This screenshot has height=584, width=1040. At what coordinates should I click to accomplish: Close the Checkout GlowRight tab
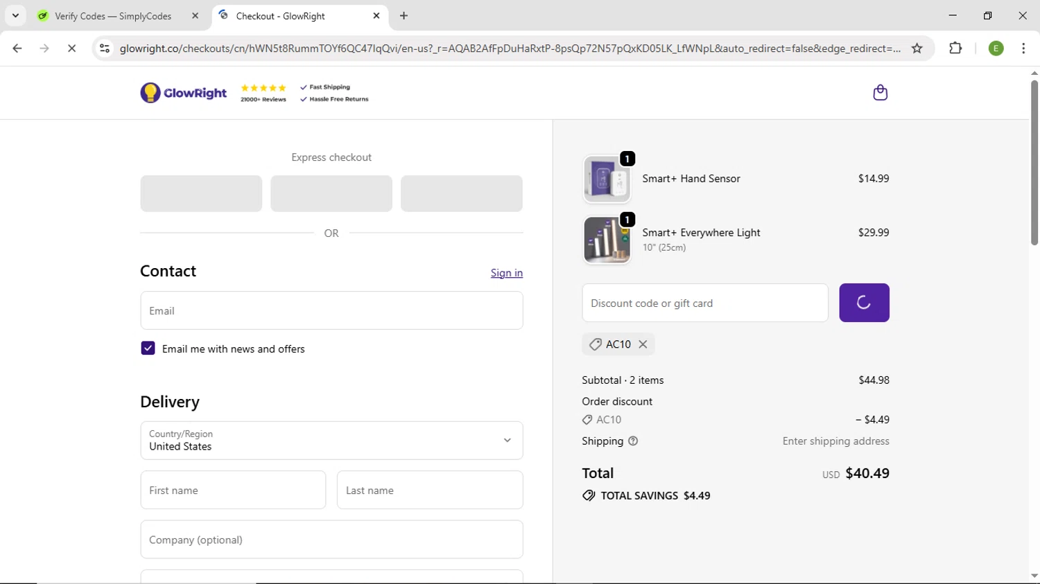point(376,15)
